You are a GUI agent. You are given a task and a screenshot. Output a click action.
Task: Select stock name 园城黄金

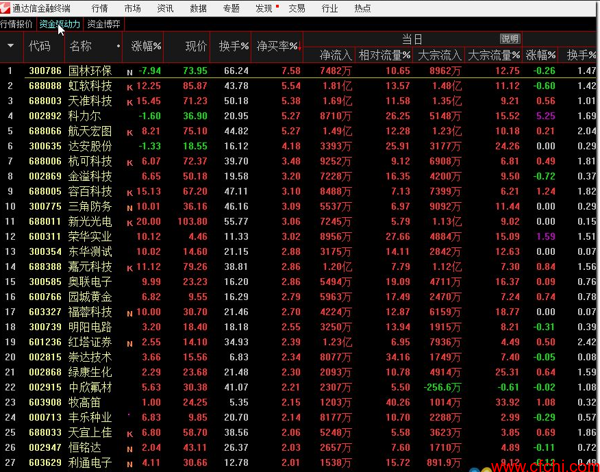(x=90, y=297)
